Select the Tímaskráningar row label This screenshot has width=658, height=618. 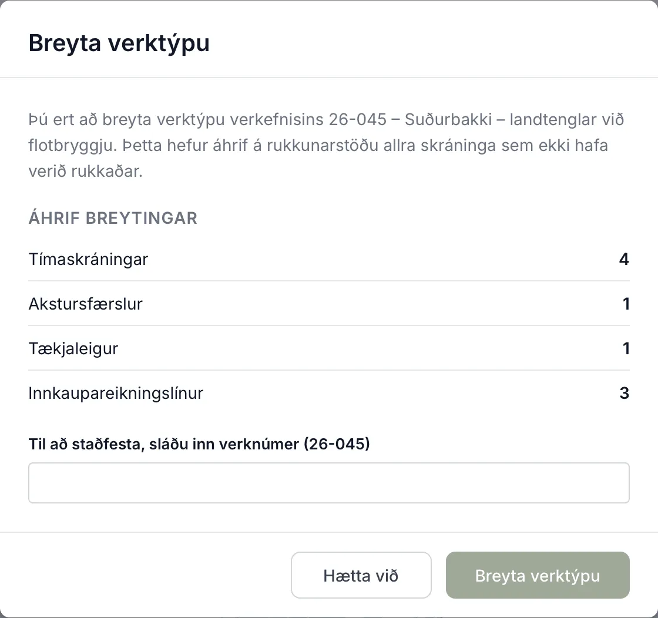click(88, 259)
